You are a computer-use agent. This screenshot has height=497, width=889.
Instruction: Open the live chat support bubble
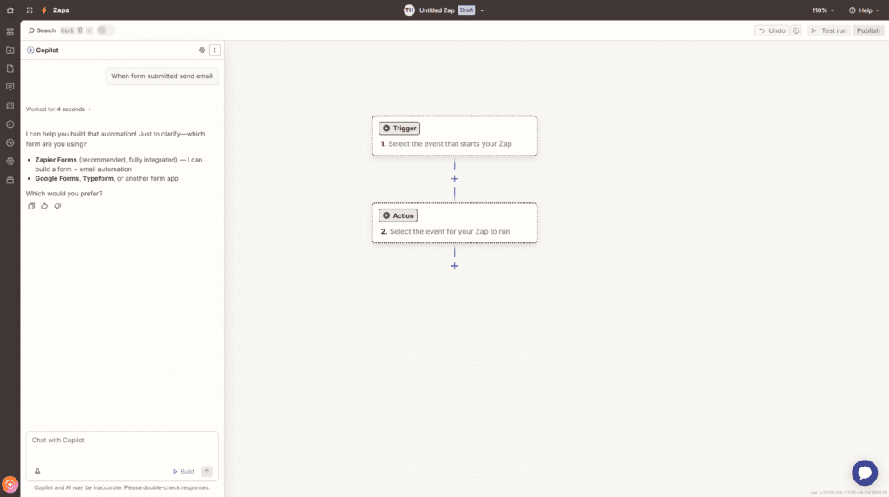point(865,473)
